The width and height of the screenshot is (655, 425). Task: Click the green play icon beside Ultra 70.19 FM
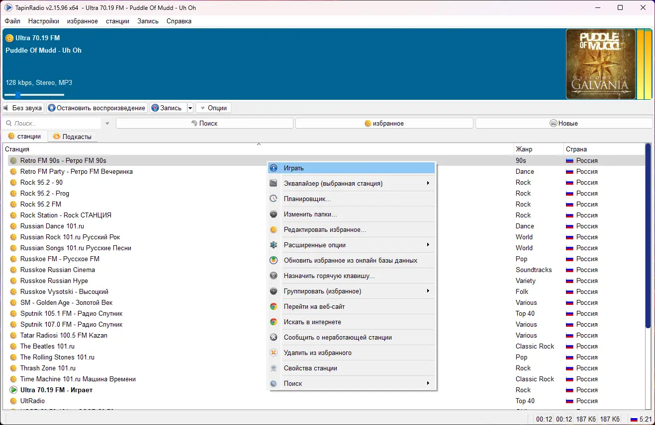pos(13,390)
